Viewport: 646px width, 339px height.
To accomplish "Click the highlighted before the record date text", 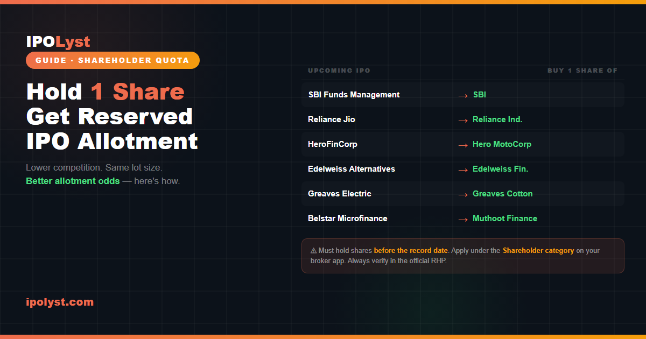I will click(x=411, y=251).
